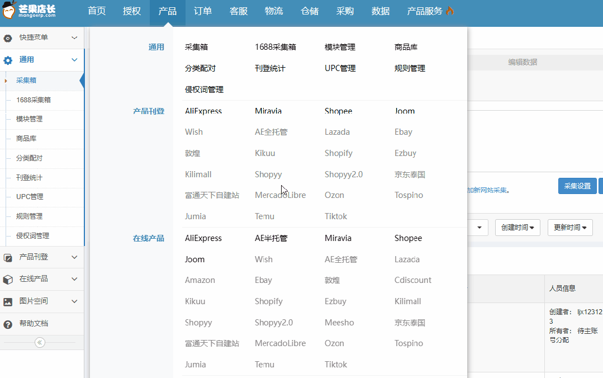Open Meesho under 在线产品
Image resolution: width=603 pixels, height=378 pixels.
click(x=339, y=323)
